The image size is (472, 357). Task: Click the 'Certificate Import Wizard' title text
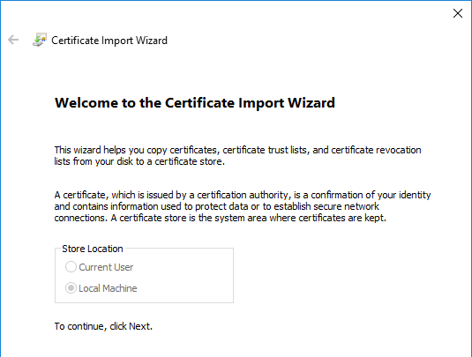coord(109,41)
